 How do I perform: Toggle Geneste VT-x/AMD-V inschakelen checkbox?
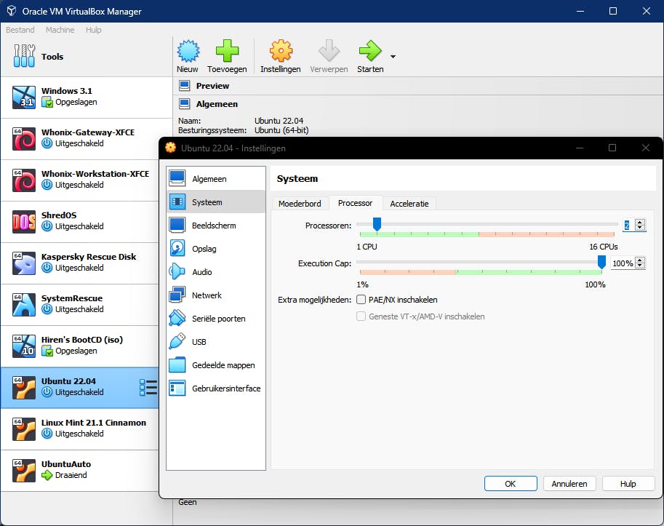[361, 316]
